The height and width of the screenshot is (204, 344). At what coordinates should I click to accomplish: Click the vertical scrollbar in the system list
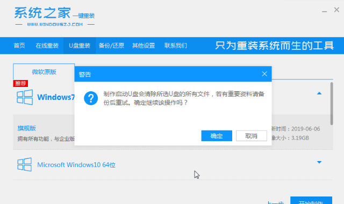tap(332, 104)
